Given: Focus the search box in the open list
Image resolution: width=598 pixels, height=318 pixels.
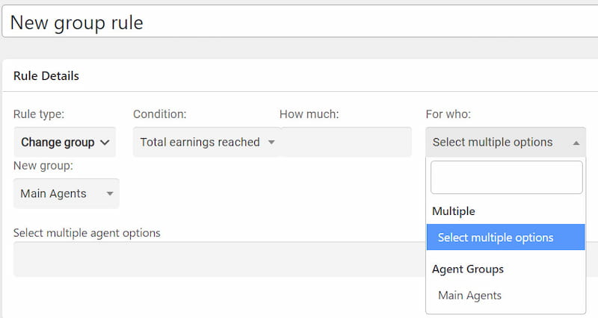Looking at the screenshot, I should (506, 178).
